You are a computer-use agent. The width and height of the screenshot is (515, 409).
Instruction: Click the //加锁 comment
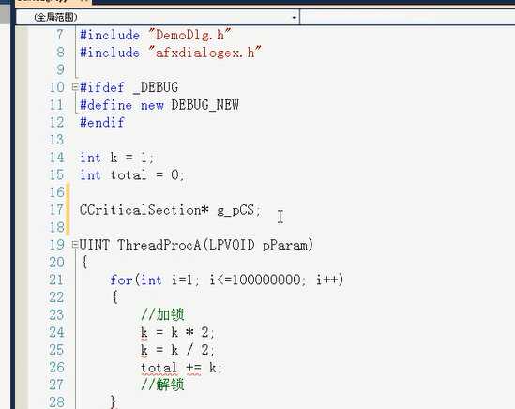(162, 314)
